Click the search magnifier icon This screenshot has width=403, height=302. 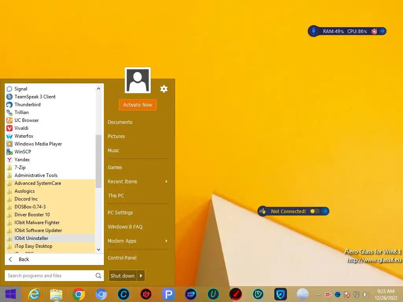click(x=98, y=276)
